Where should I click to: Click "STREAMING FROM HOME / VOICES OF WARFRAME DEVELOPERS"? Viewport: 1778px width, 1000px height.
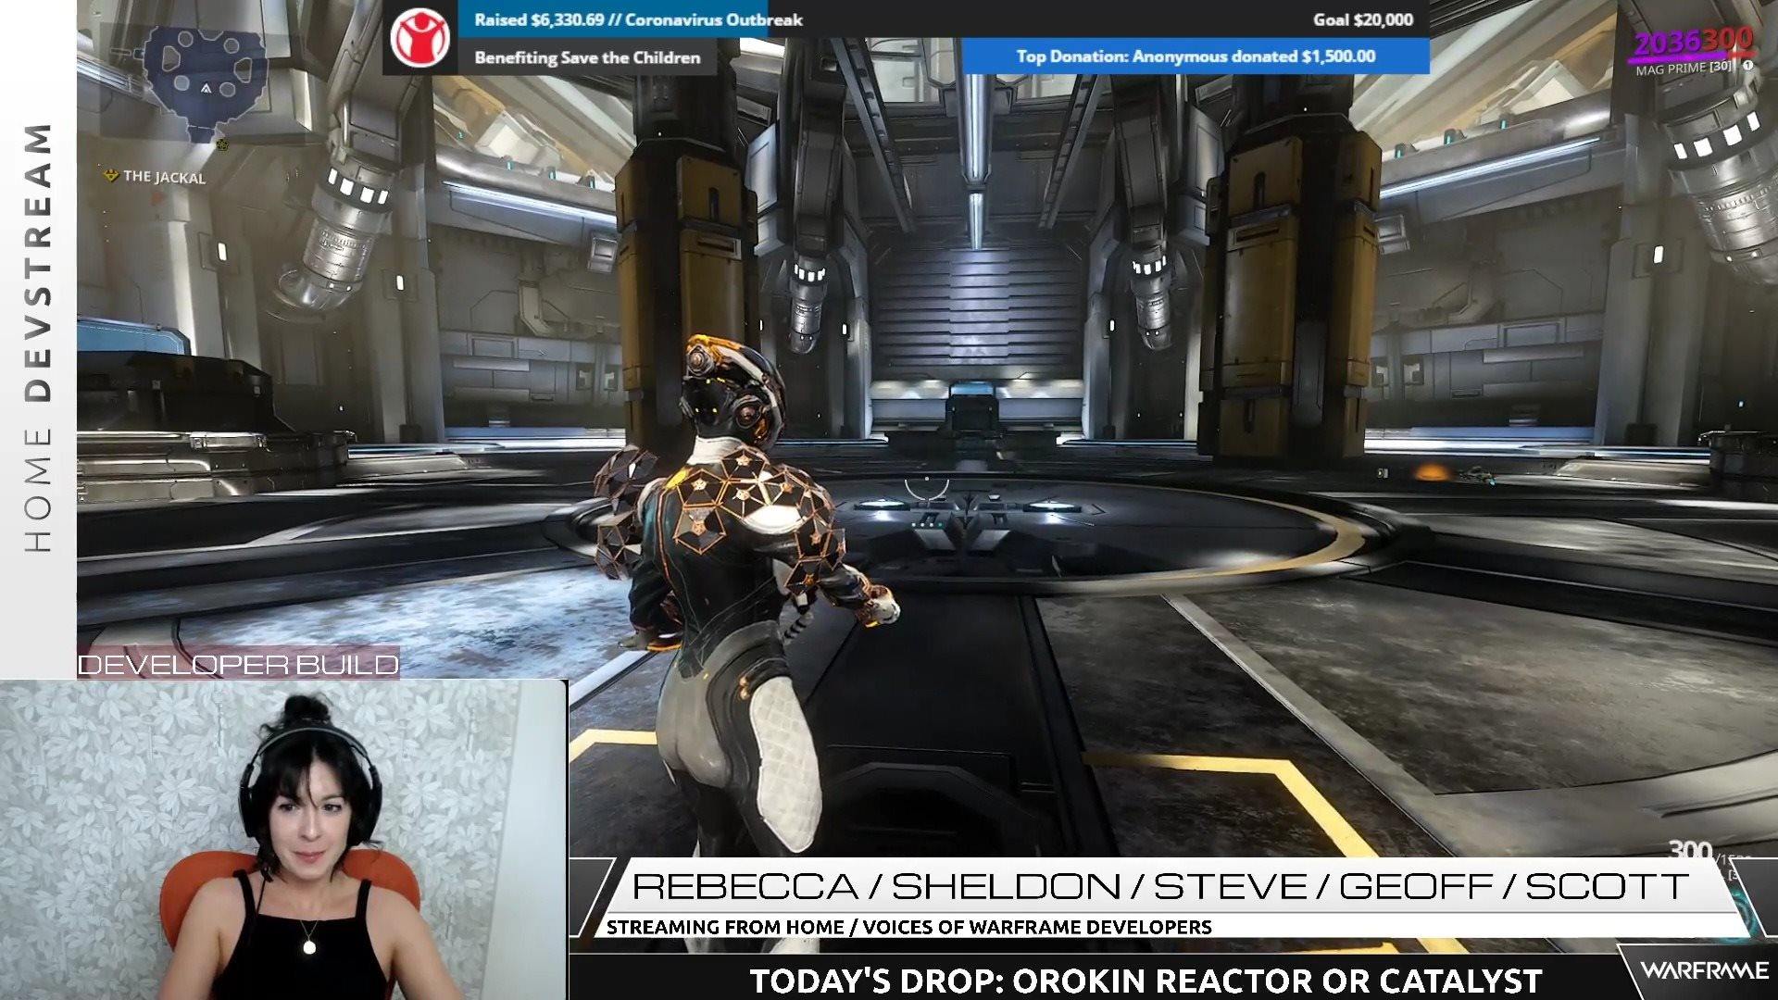[x=908, y=927]
